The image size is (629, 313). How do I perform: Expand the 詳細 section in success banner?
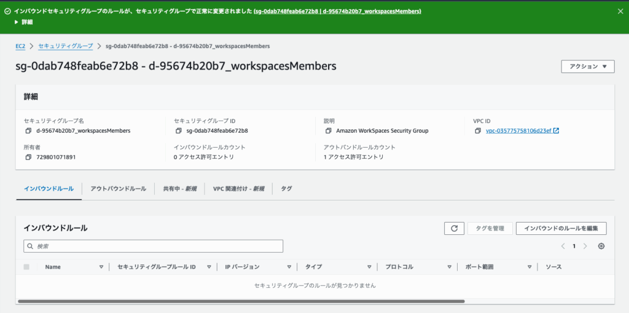(x=23, y=22)
